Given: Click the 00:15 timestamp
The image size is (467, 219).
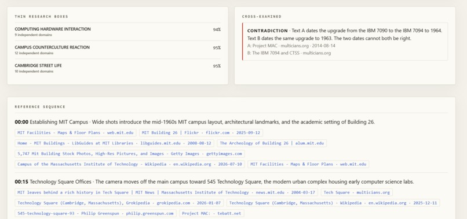Looking at the screenshot, I should (x=21, y=181).
